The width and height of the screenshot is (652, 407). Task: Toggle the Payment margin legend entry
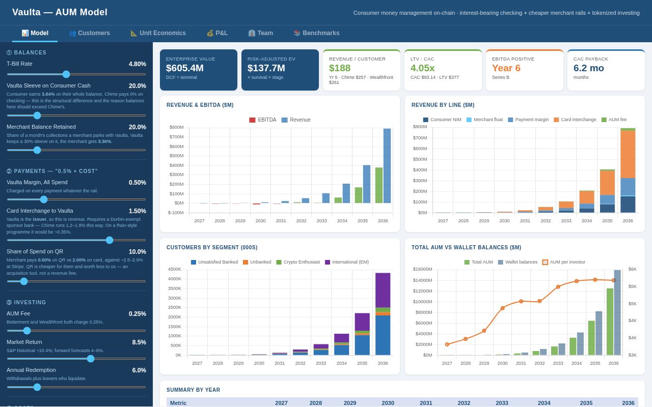[x=528, y=120]
